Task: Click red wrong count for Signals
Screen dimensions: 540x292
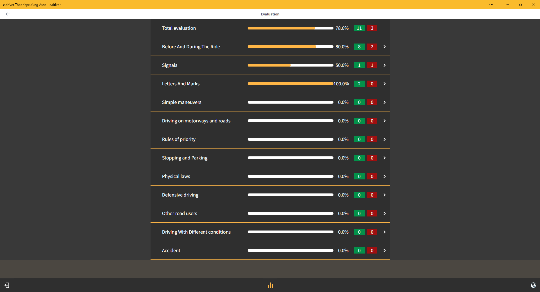Action: (372, 65)
